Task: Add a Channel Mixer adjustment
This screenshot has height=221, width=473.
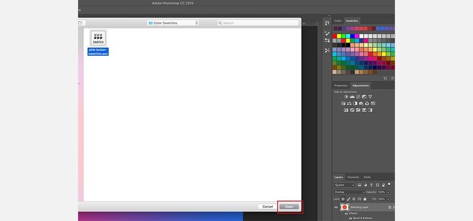Action: coord(367,103)
